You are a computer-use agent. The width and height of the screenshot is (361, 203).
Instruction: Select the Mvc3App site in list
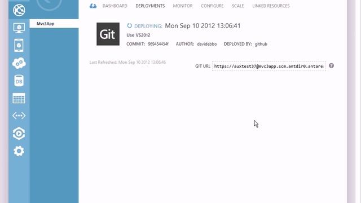pyautogui.click(x=54, y=24)
